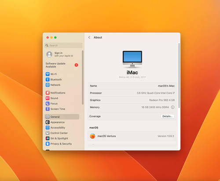This screenshot has width=220, height=181.
Task: Click the About title text
Action: point(98,37)
